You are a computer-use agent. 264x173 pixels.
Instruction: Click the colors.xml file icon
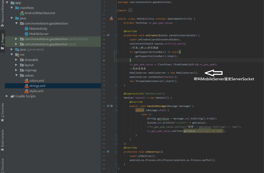26,81
